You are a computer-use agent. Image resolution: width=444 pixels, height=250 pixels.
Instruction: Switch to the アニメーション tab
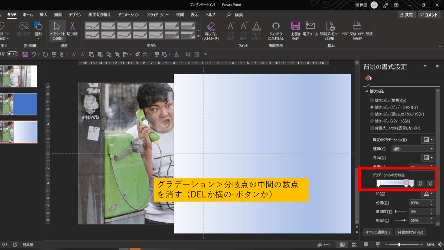click(x=128, y=15)
